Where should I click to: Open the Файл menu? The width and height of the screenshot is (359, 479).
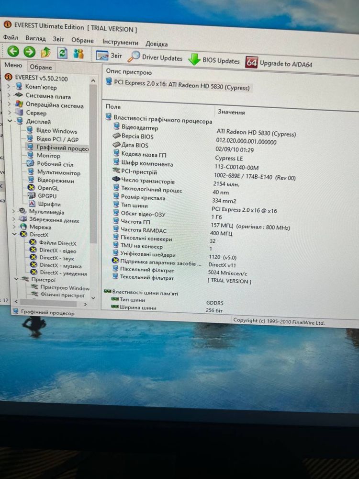tap(11, 37)
